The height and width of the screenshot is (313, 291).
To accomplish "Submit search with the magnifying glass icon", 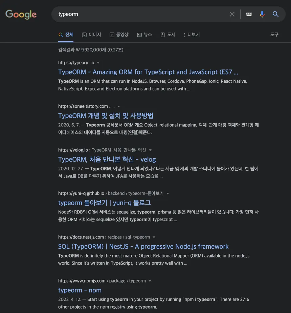I will tap(275, 14).
